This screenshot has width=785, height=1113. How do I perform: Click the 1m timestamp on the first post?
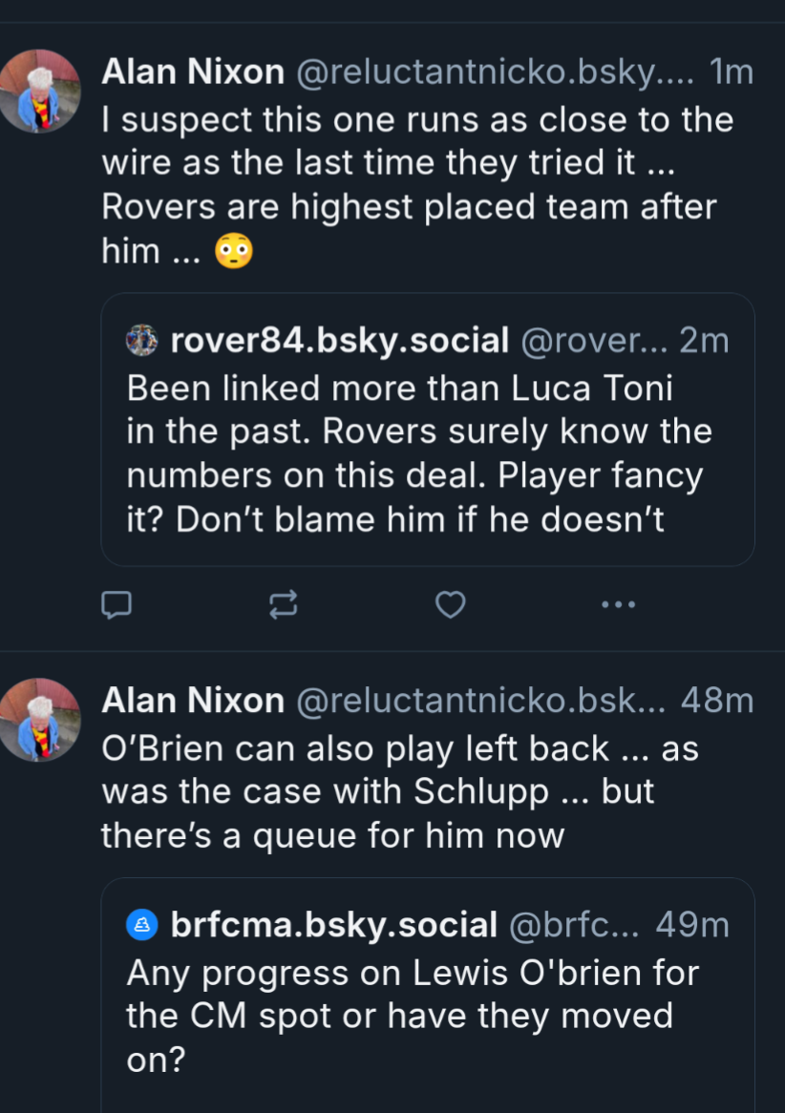coord(732,72)
